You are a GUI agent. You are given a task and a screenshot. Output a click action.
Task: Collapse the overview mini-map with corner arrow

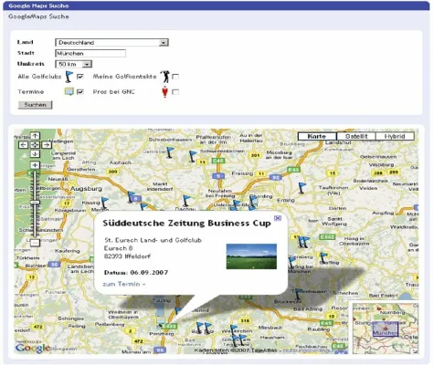click(x=415, y=350)
